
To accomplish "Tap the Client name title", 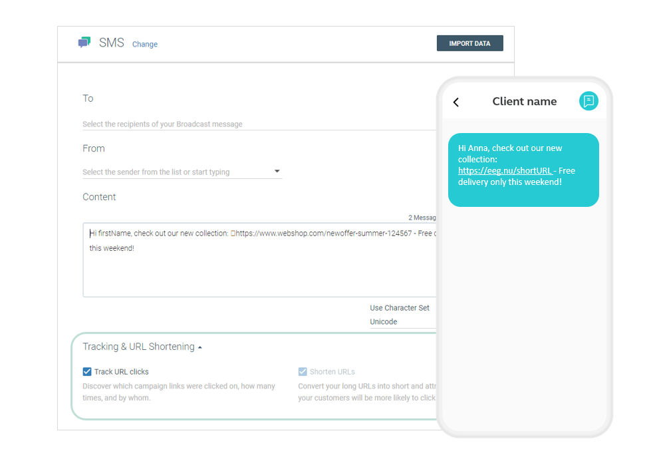I will (x=524, y=102).
